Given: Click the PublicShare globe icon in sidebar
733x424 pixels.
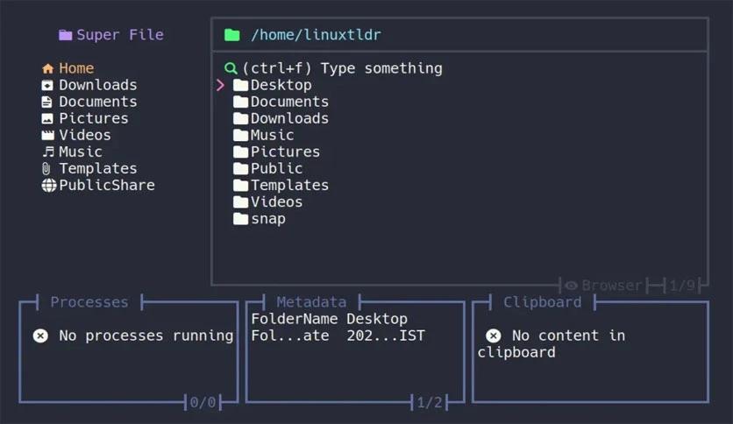Looking at the screenshot, I should pyautogui.click(x=48, y=185).
